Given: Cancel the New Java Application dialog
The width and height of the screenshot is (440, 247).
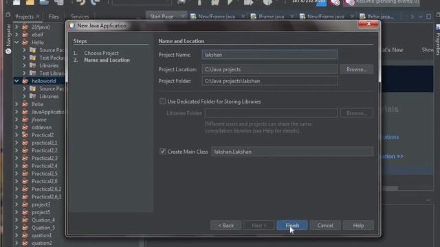Looking at the screenshot, I should [325, 225].
